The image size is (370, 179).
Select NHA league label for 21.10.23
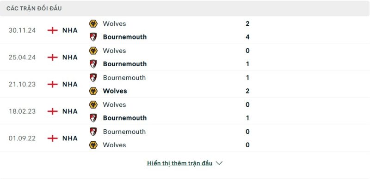pyautogui.click(x=70, y=84)
